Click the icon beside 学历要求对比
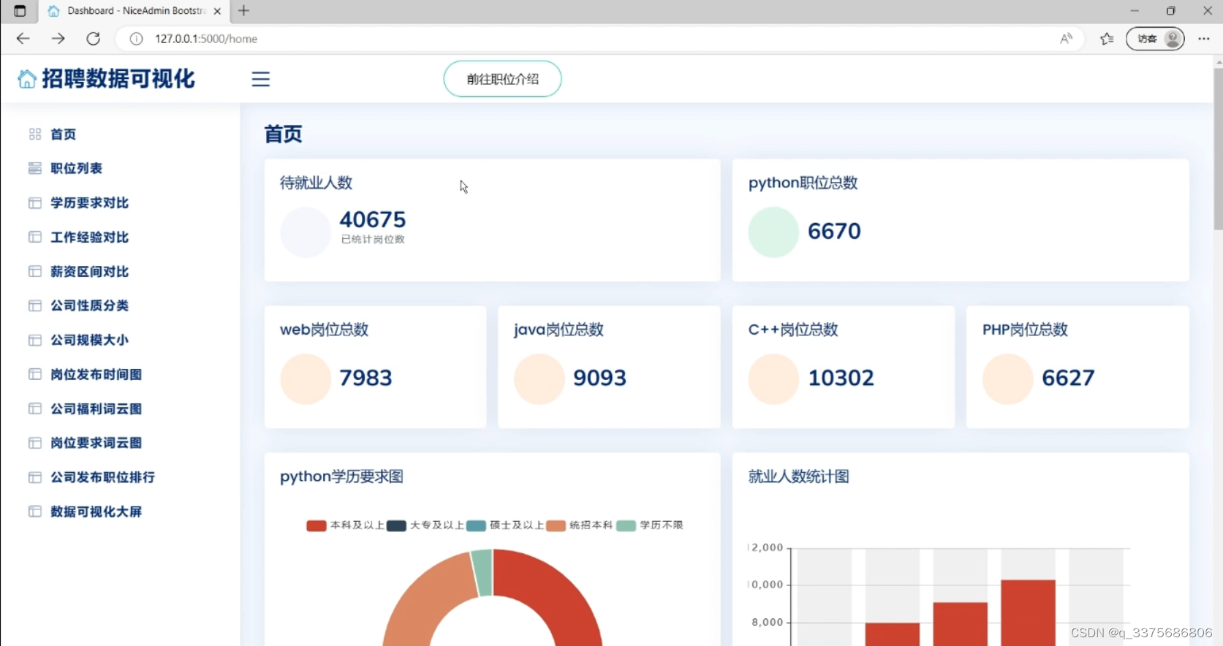Viewport: 1223px width, 646px height. [35, 203]
